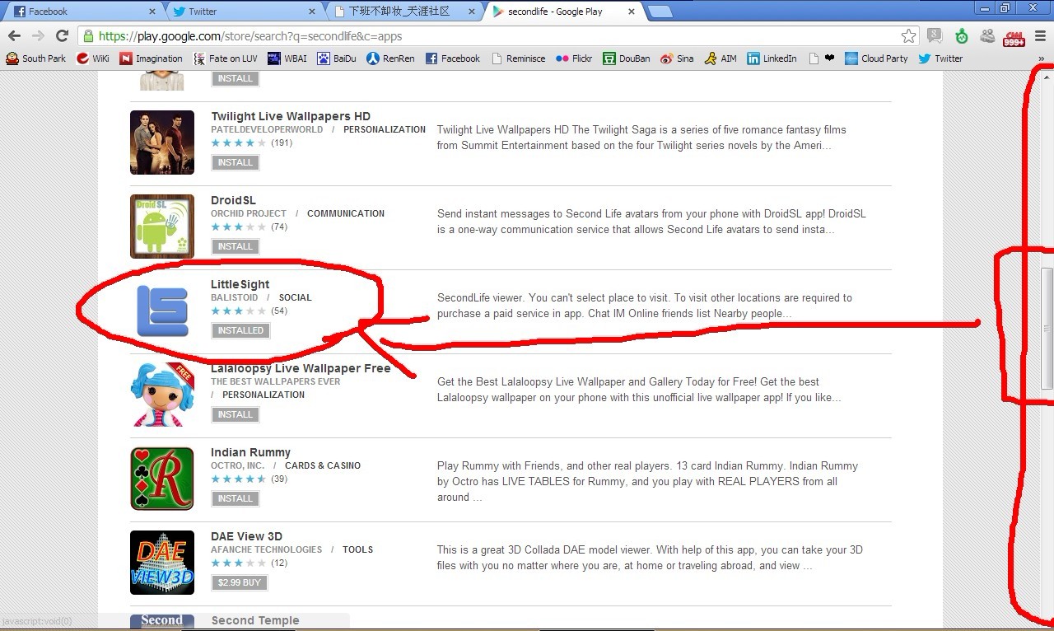Open the ORCHID PROJECT developer link

click(x=249, y=213)
